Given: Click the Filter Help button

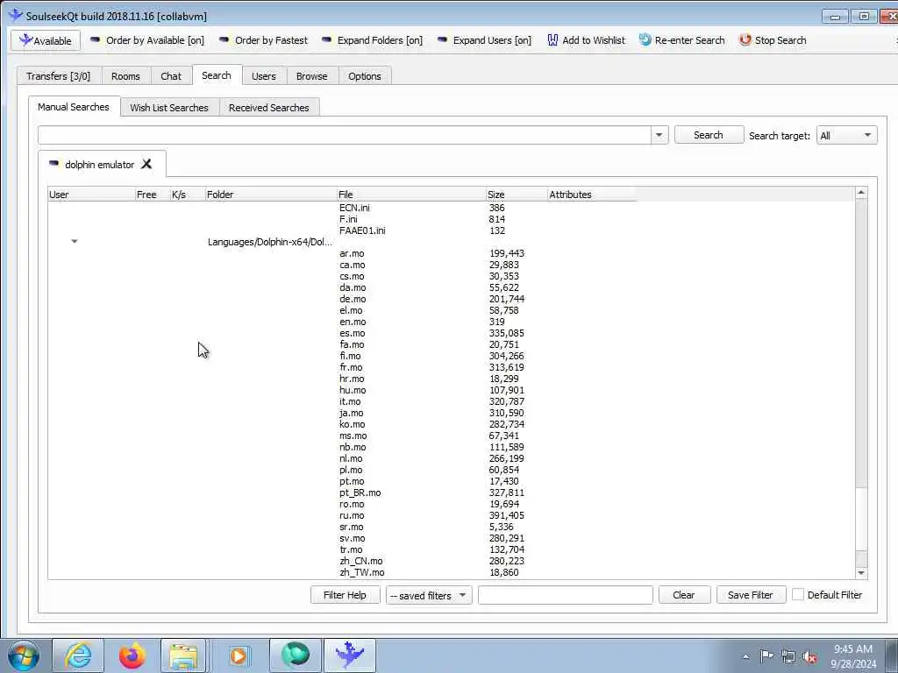Looking at the screenshot, I should 345,595.
